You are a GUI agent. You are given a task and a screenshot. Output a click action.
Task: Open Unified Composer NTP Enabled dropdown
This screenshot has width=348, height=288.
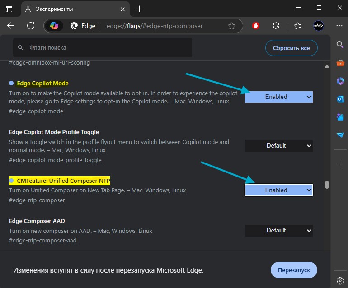(x=279, y=190)
